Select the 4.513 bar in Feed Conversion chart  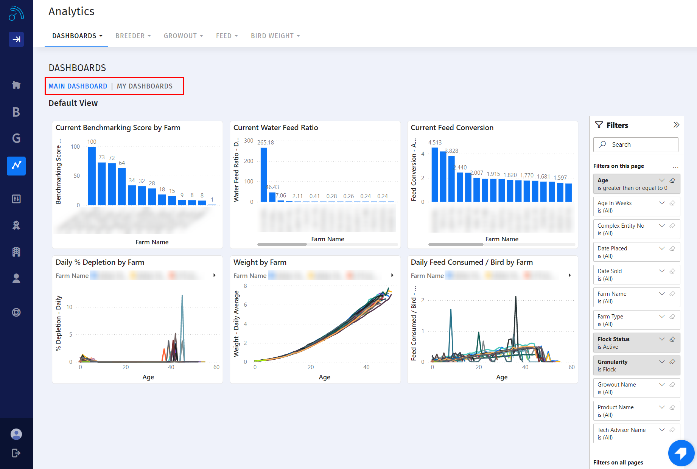coord(435,175)
